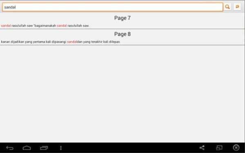
Task: Open the recent apps button
Action: (x=44, y=148)
